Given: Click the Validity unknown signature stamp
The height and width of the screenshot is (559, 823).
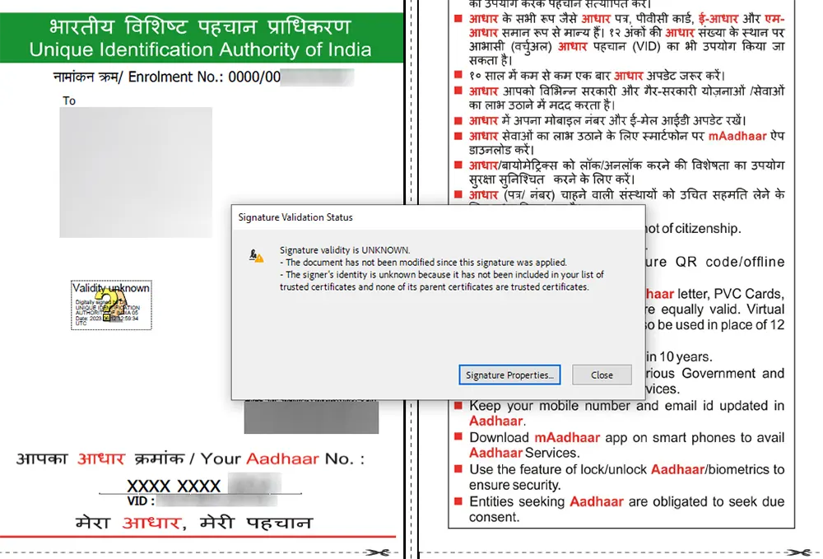Looking at the screenshot, I should click(111, 305).
